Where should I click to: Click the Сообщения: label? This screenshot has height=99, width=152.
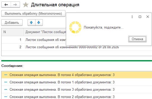12,66
